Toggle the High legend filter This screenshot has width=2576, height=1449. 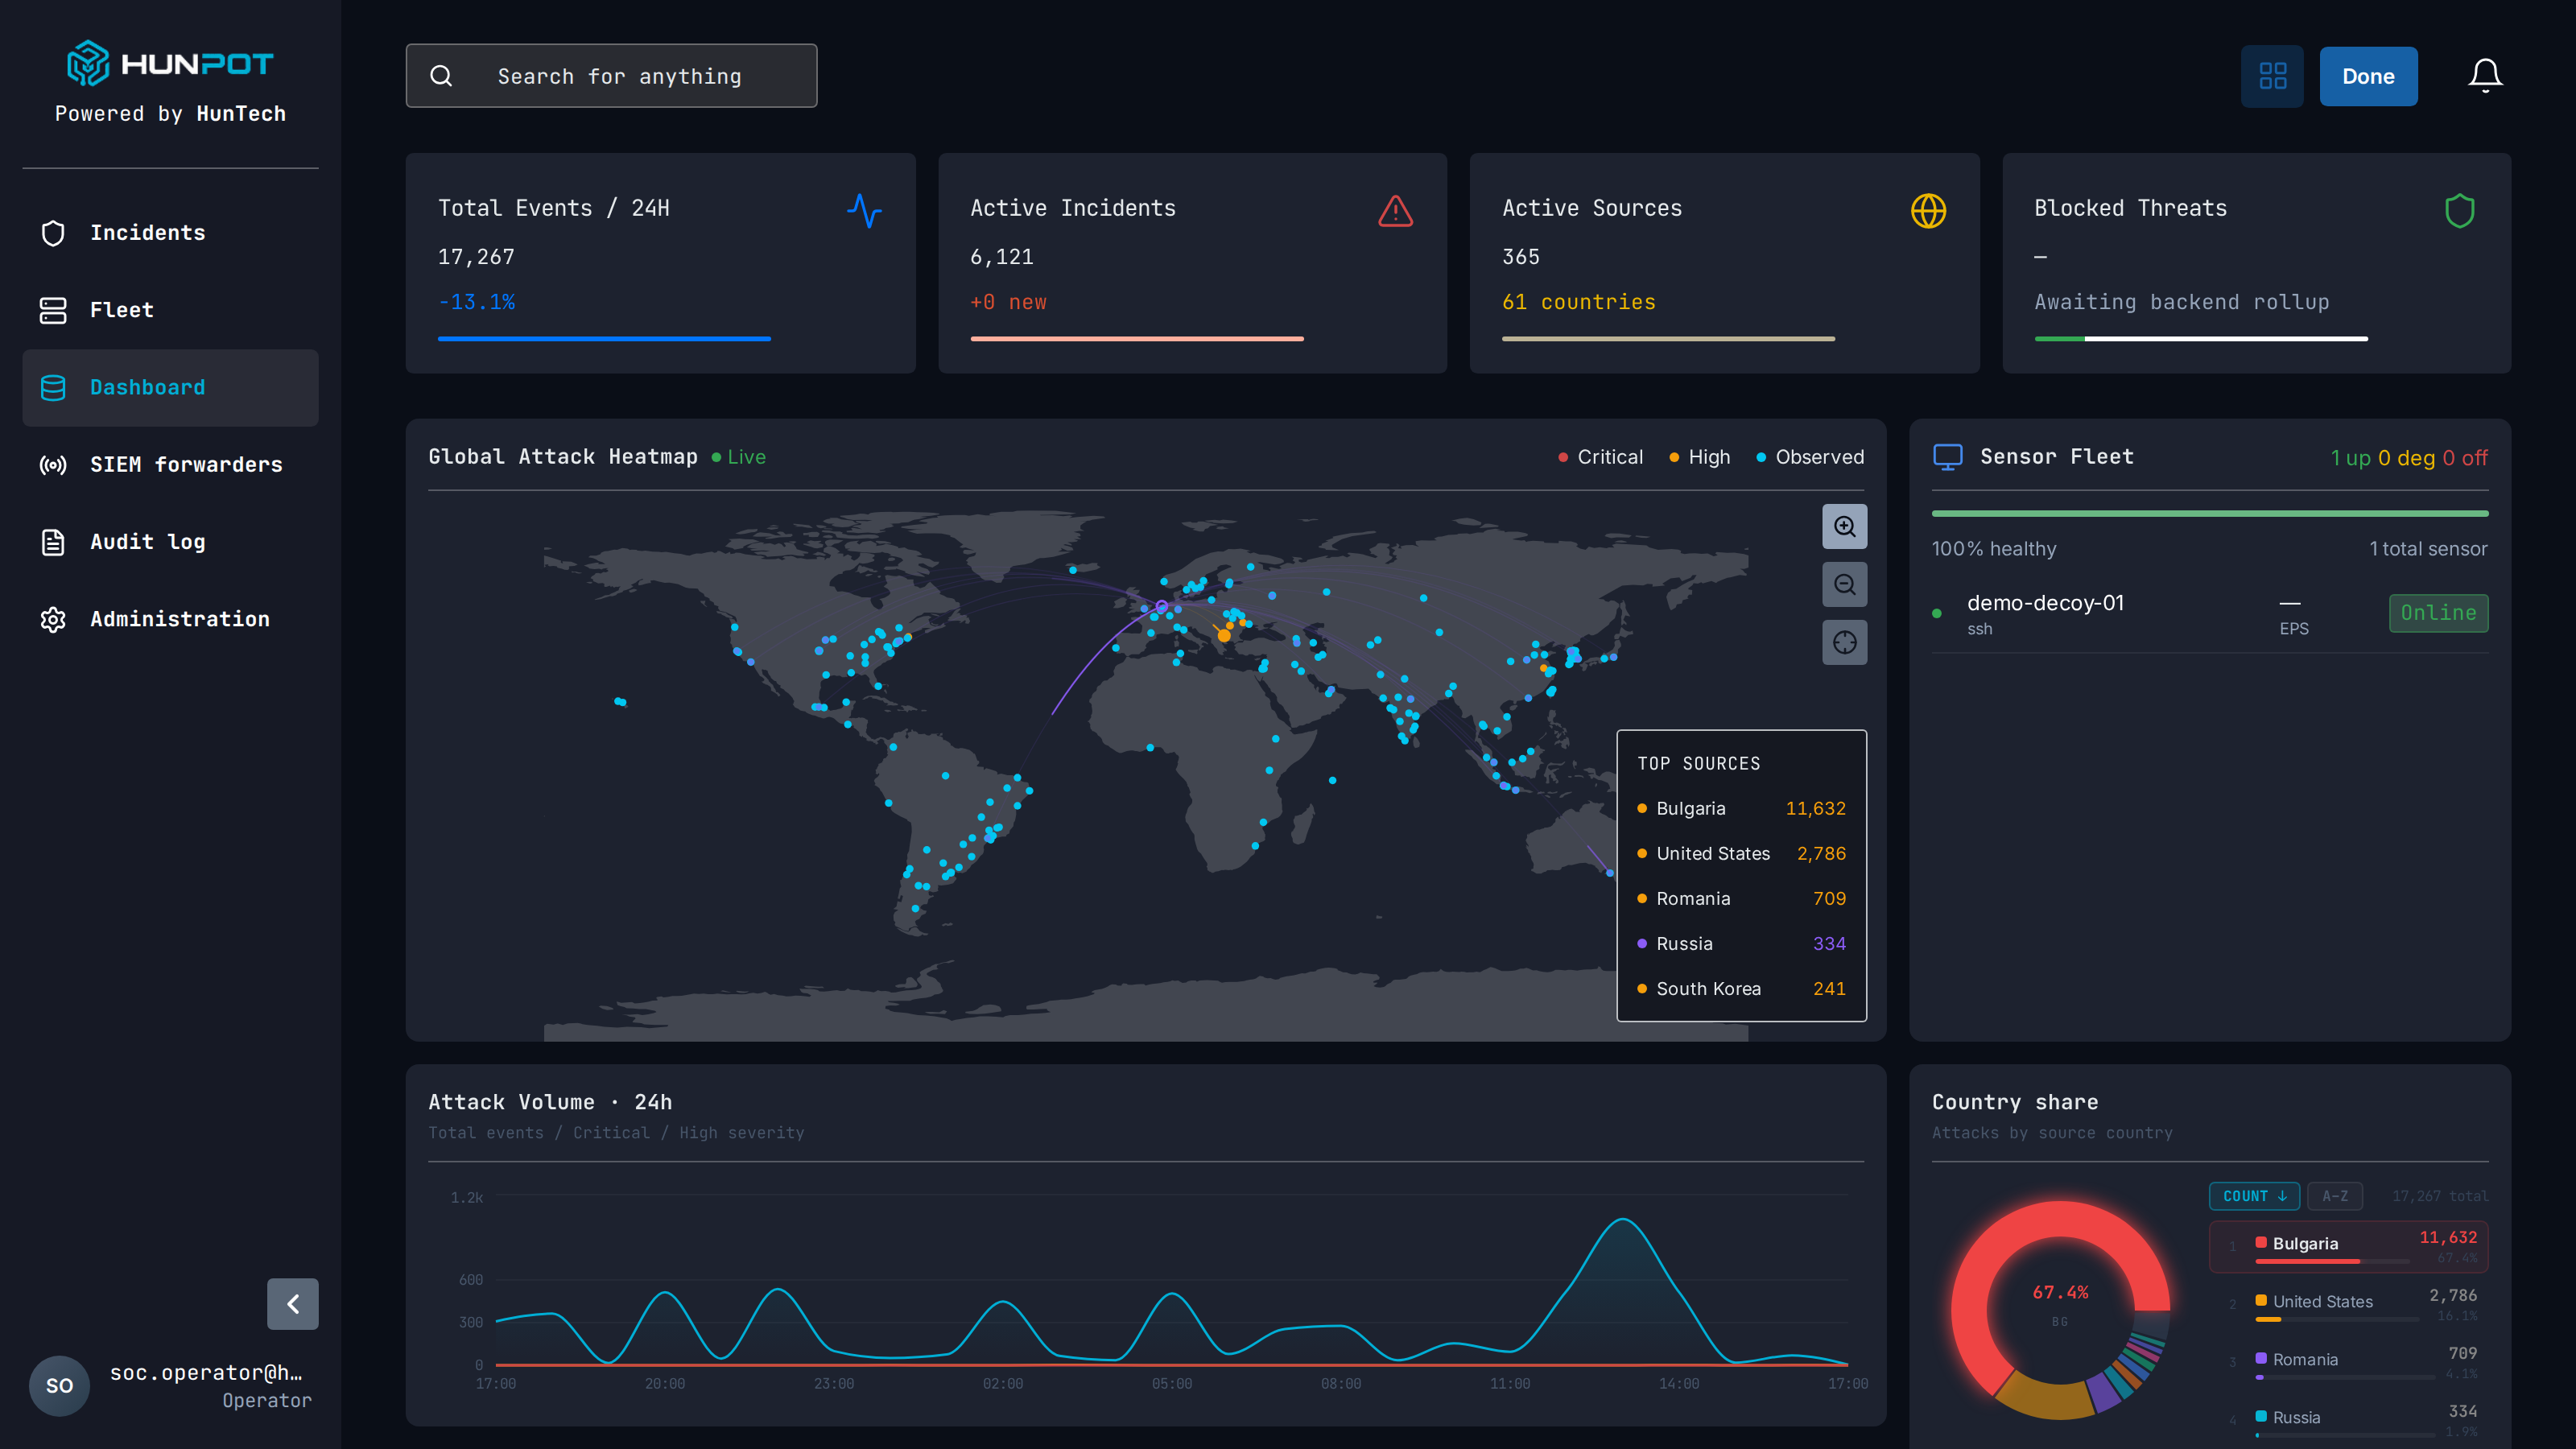pyautogui.click(x=1699, y=457)
